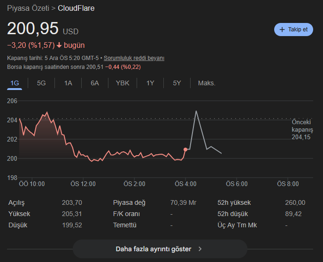Click the chevron arrow beside Daha fazla ayrıntı

[200, 249]
